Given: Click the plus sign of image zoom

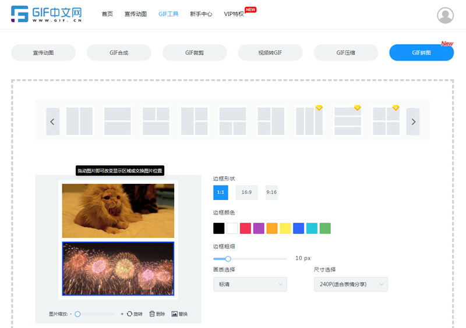Looking at the screenshot, I should [x=122, y=314].
